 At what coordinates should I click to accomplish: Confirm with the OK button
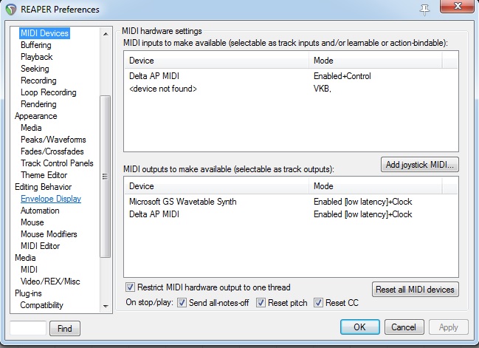point(360,327)
